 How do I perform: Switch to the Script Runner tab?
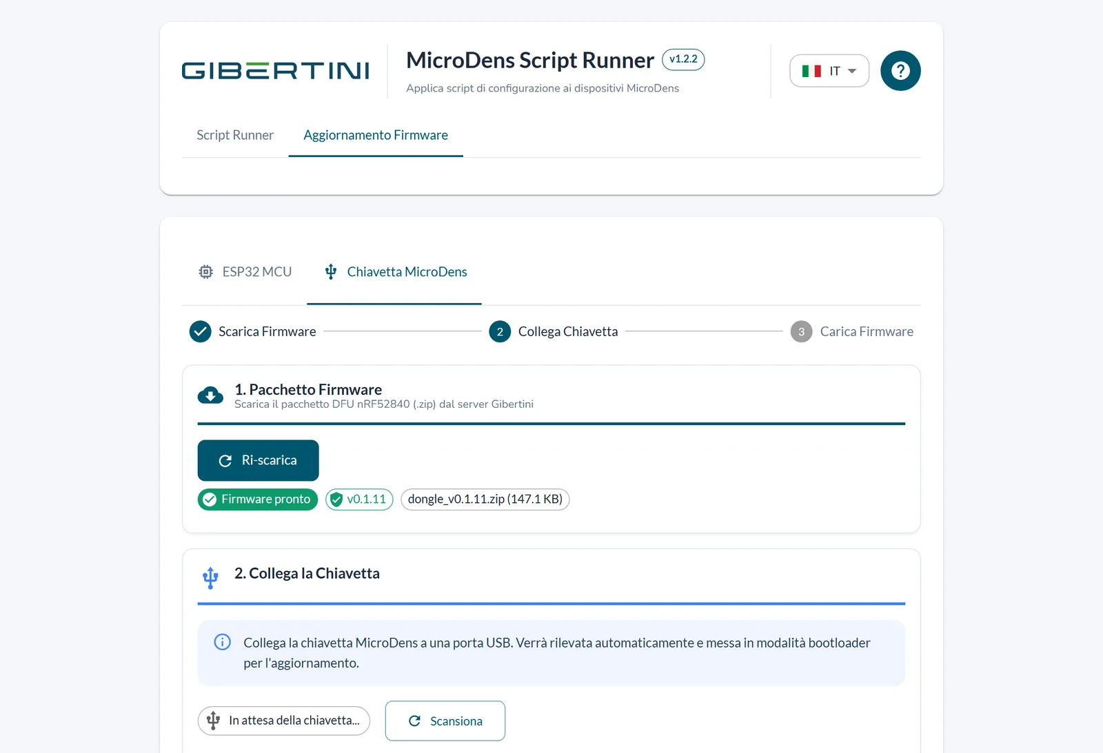point(235,135)
